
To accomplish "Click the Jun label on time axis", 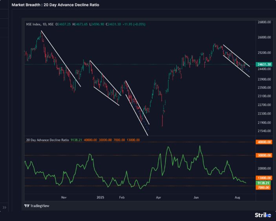I will pos(196,198).
